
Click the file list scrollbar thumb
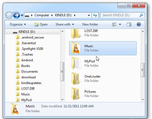[x=143, y=70]
